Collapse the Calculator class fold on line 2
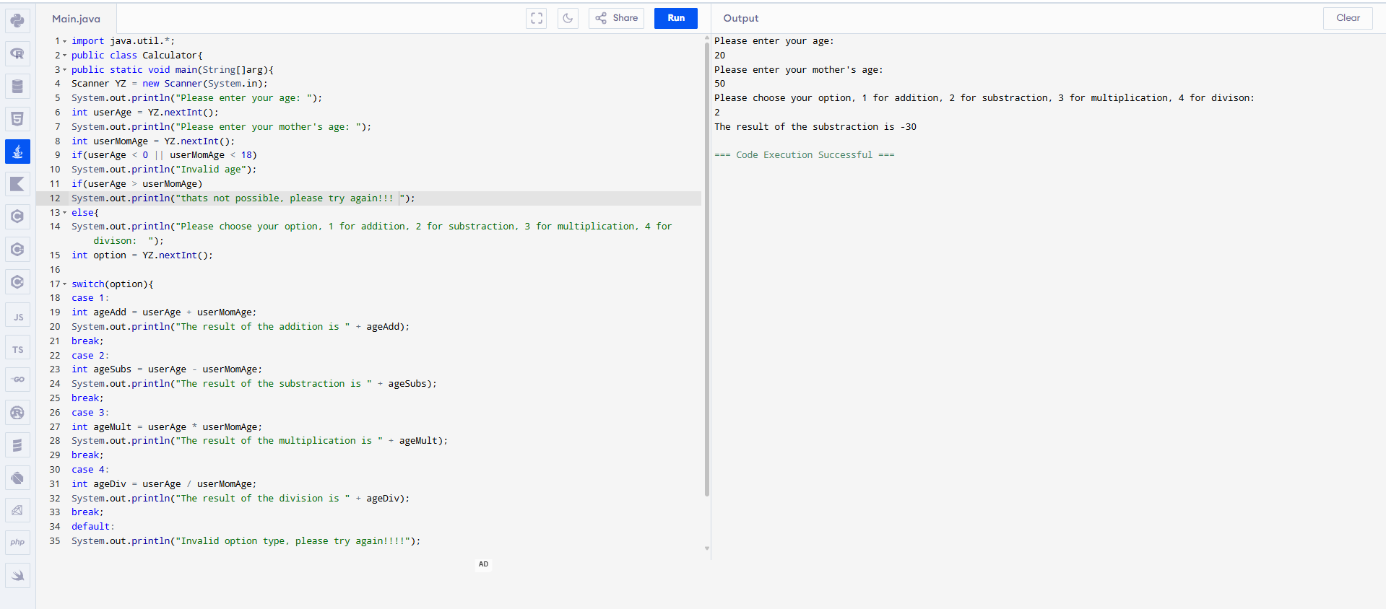This screenshot has width=1386, height=609. pos(64,56)
